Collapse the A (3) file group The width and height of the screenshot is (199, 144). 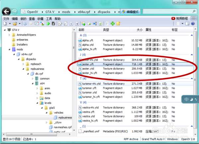(192, 35)
